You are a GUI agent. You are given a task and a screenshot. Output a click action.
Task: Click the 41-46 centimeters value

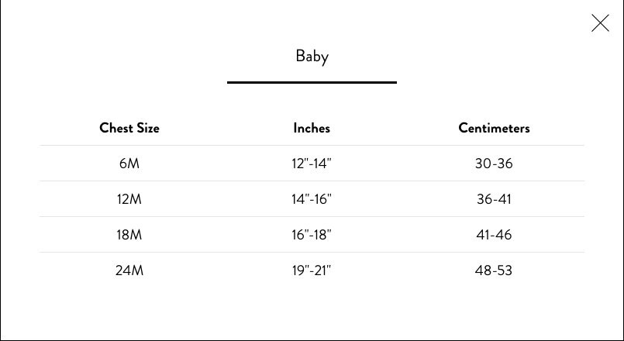coord(494,235)
